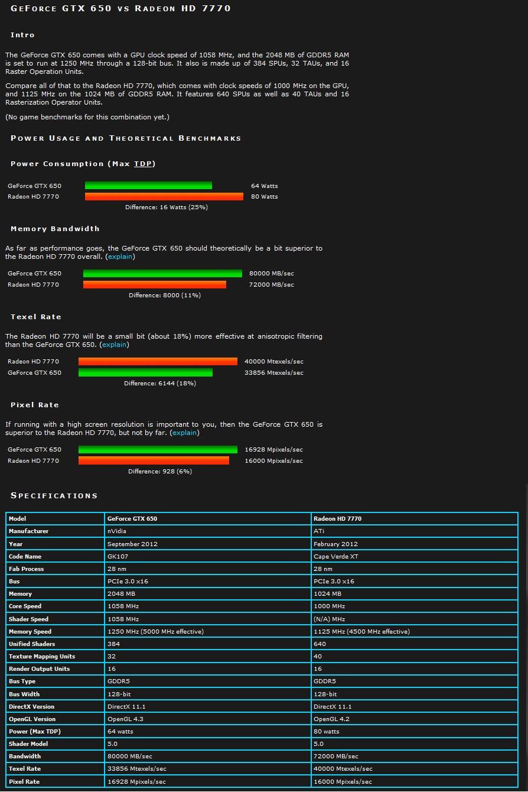Click 'Difference: 8000 (11%)' text
This screenshot has height=792, width=528.
[165, 296]
